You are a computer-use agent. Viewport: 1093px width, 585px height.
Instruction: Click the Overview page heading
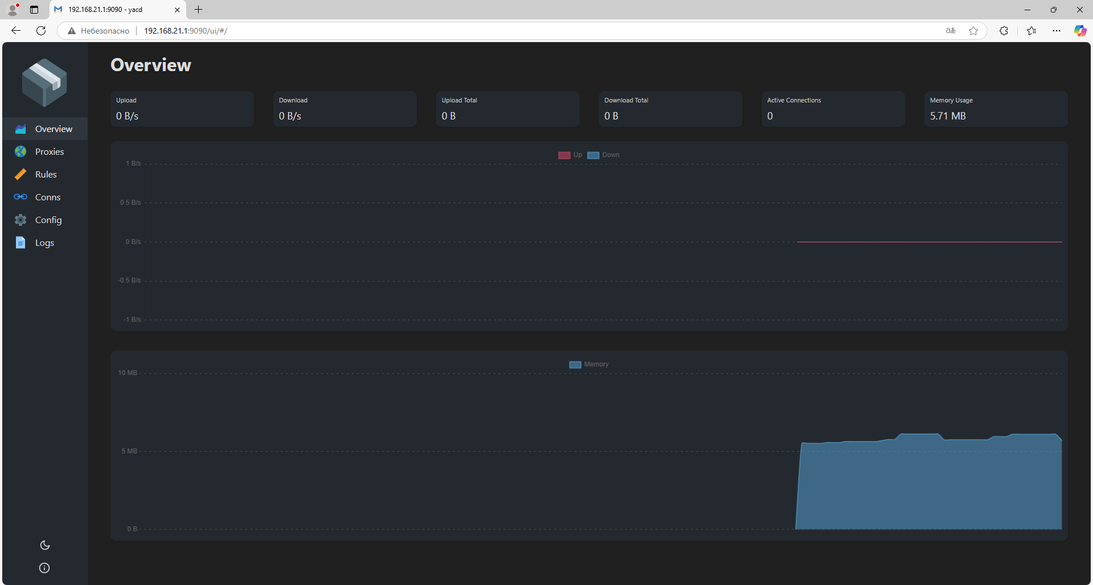[x=151, y=65]
